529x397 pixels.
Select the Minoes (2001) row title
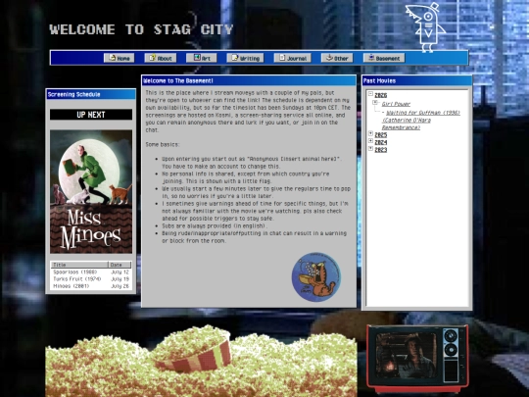(72, 286)
